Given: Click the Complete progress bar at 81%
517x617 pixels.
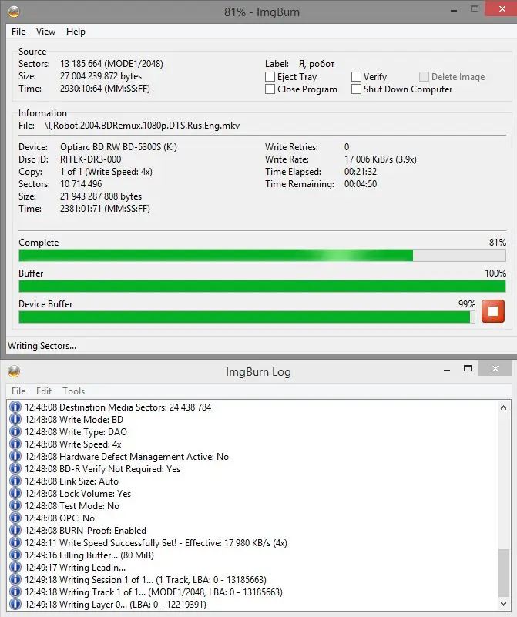Looking at the screenshot, I should tap(262, 256).
